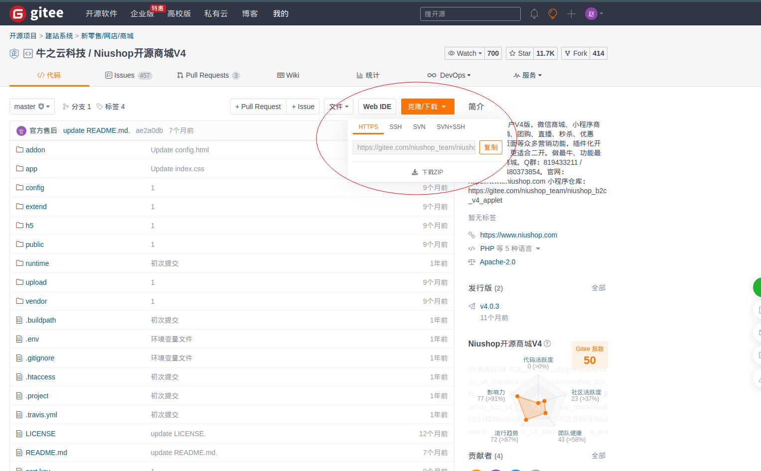
Task: Open the Wiki tab
Action: [x=288, y=75]
